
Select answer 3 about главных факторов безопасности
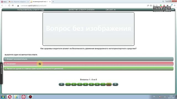coord(88,68)
